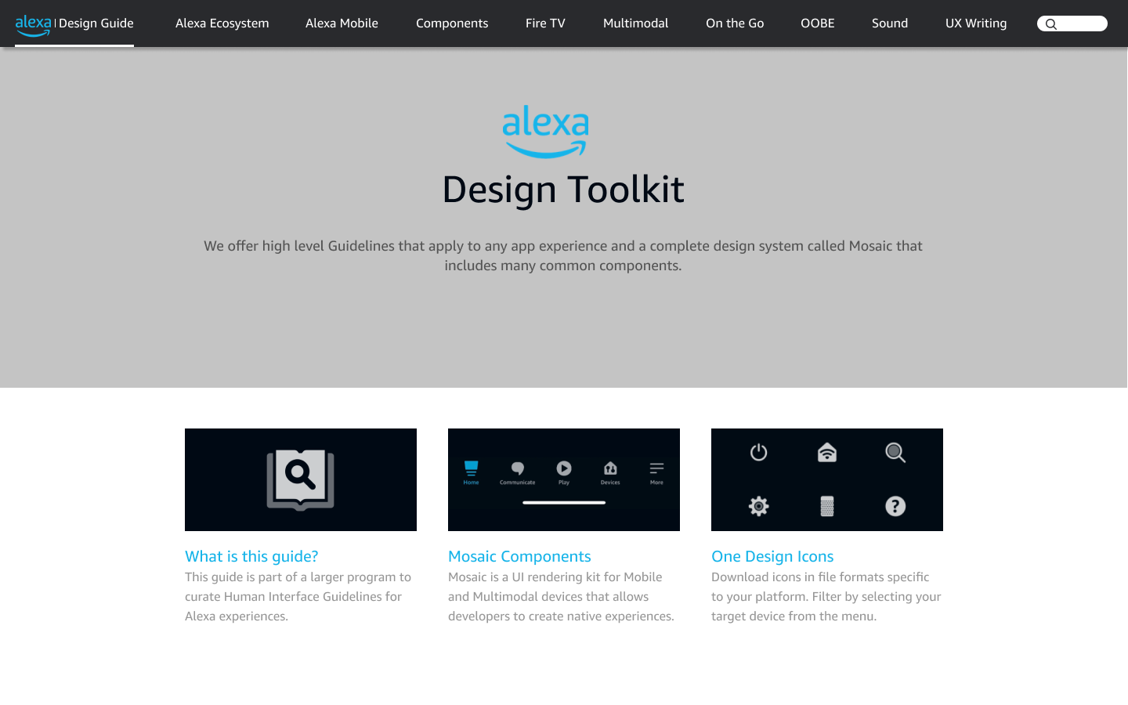Open the UX Writing menu
This screenshot has height=705, width=1128.
click(x=976, y=23)
